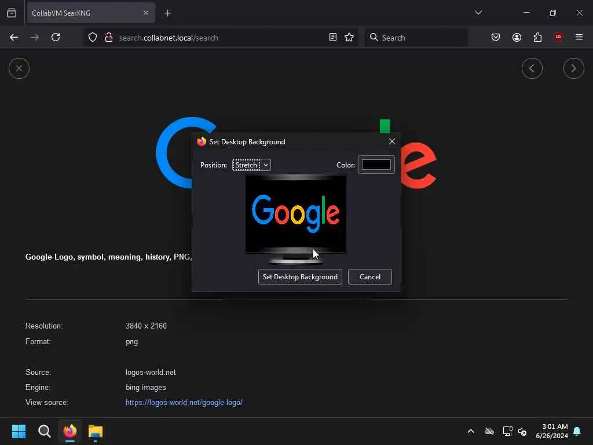Screen dimensions: 593x445
Task: Open the clock showing 3:01 AM
Action: pos(552,431)
